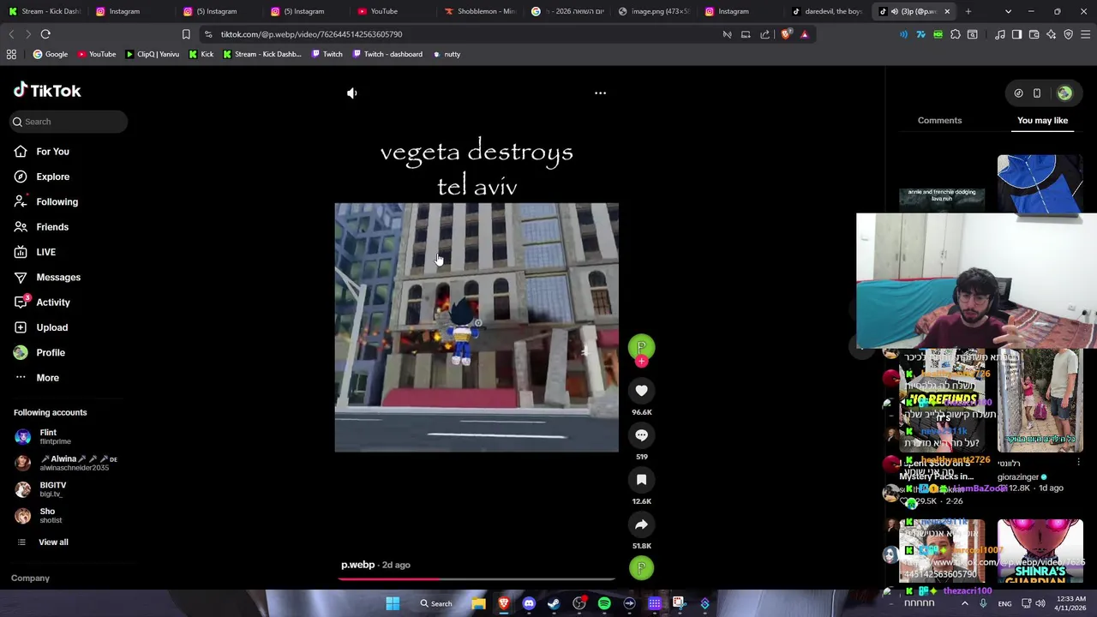The width and height of the screenshot is (1097, 617).
Task: Open the Windows Start menu
Action: click(393, 603)
